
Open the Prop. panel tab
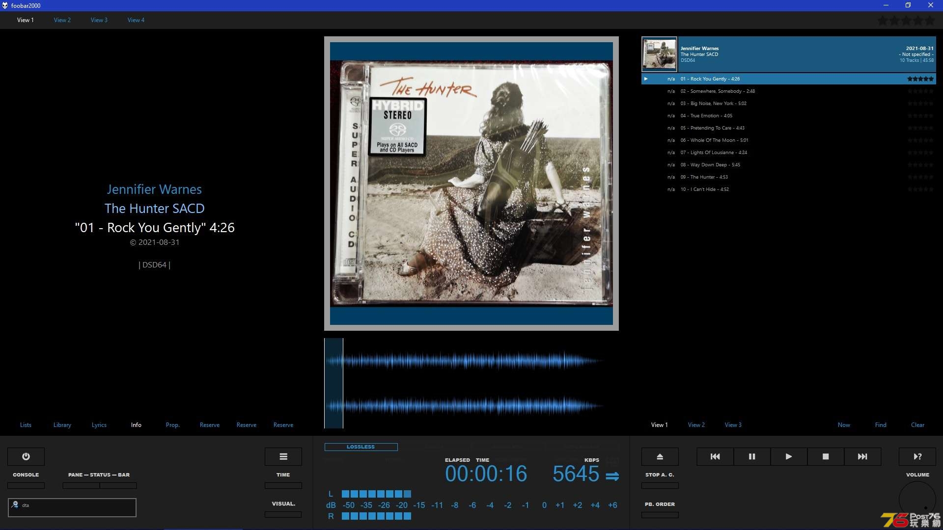(x=173, y=425)
